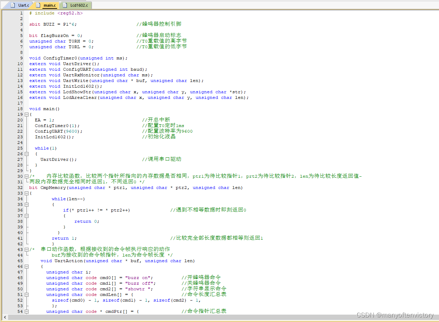Click the 'extern void ConfigUART' declaration
The height and width of the screenshot is (322, 439).
click(x=88, y=69)
